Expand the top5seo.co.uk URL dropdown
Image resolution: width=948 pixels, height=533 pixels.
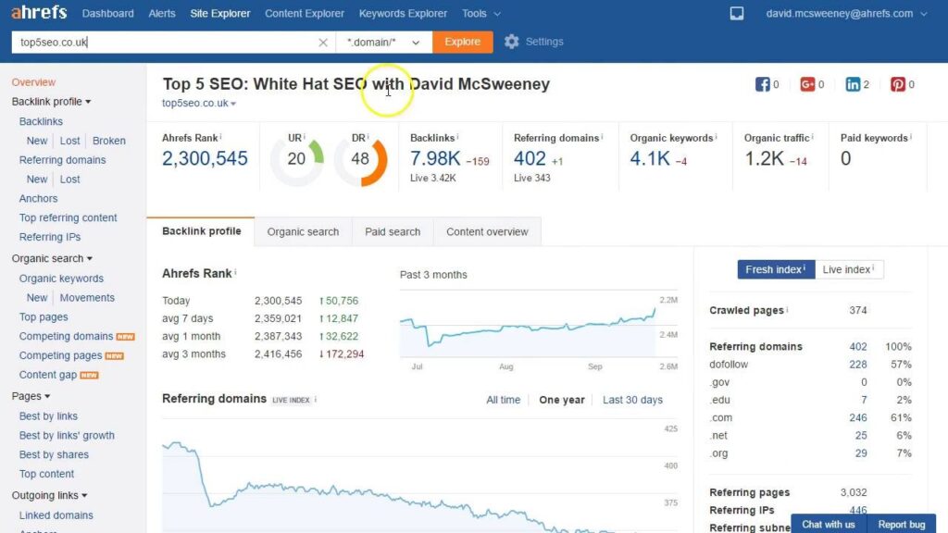click(x=199, y=104)
